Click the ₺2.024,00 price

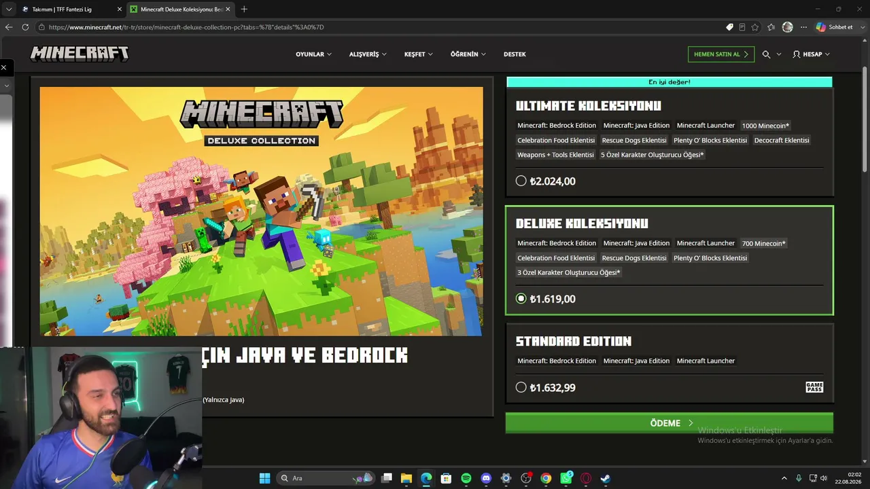pyautogui.click(x=553, y=181)
